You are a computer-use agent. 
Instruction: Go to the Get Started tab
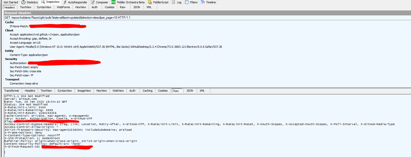[x=11, y=2]
